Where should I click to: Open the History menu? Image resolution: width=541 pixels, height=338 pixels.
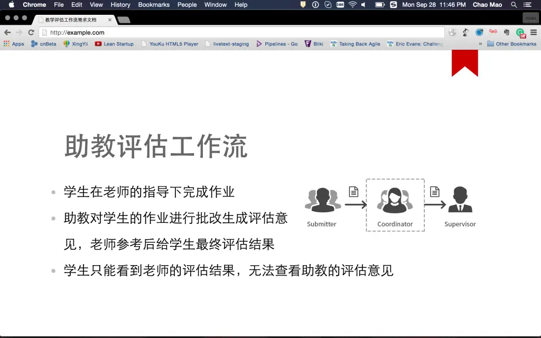click(120, 4)
